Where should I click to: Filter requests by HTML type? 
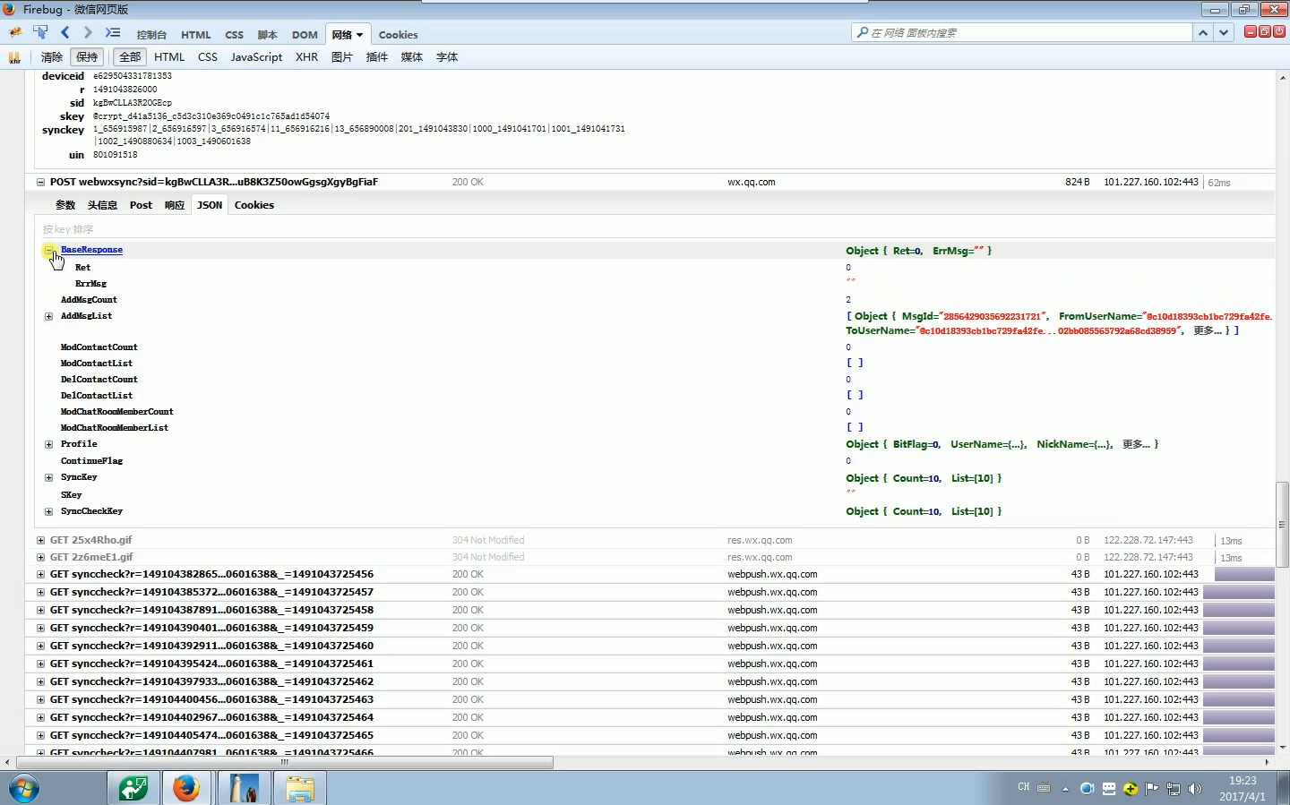click(169, 56)
